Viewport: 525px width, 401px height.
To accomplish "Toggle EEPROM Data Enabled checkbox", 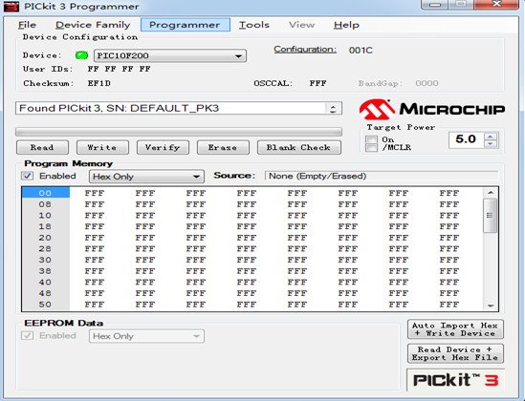I will [27, 335].
